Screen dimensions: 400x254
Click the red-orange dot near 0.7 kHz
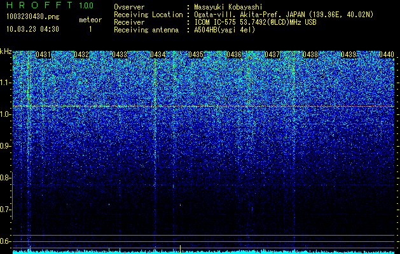(181, 204)
